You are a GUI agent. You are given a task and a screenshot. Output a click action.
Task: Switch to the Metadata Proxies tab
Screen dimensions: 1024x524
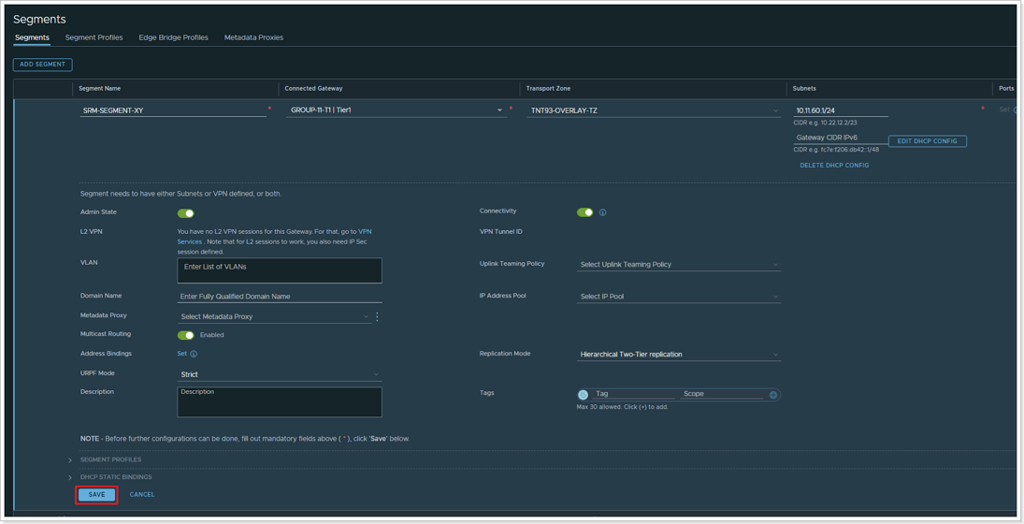coord(253,37)
